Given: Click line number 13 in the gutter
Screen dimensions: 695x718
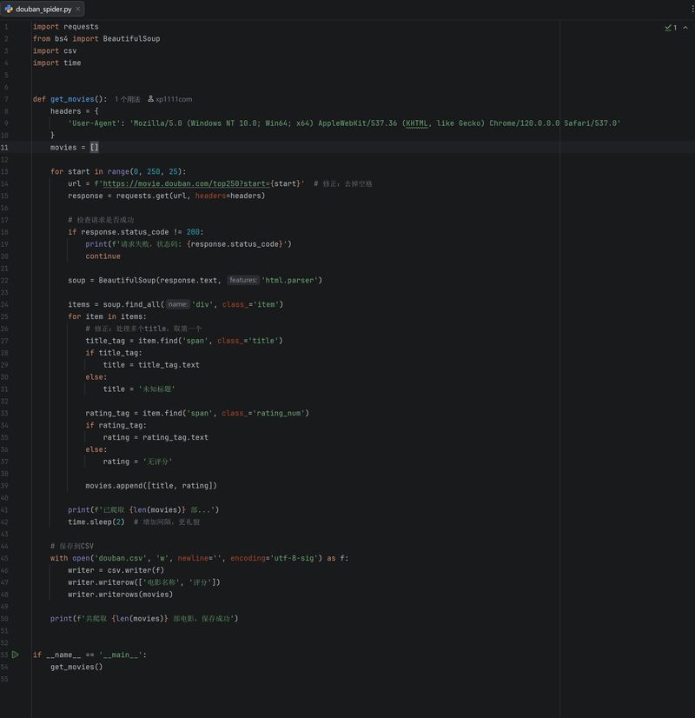Looking at the screenshot, I should (x=5, y=171).
